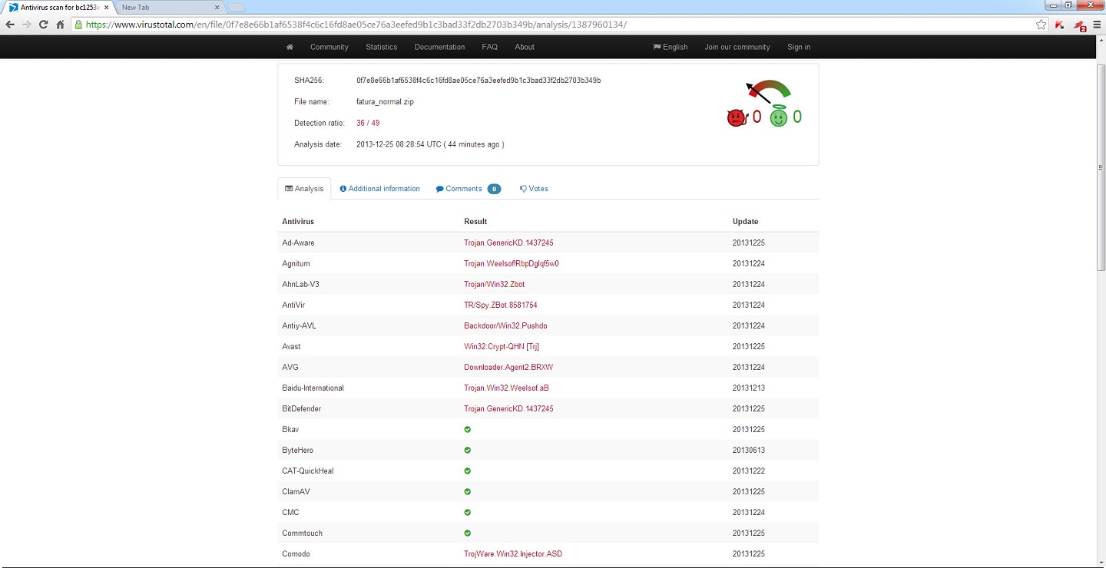Click the Baidu-International antivirus name
Image resolution: width=1106 pixels, height=568 pixels.
313,388
